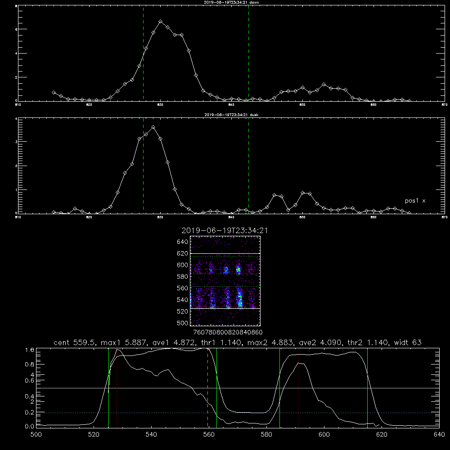Select the 'thr2 1.140' statistic
This screenshot has width=450, height=450.
[x=368, y=342]
